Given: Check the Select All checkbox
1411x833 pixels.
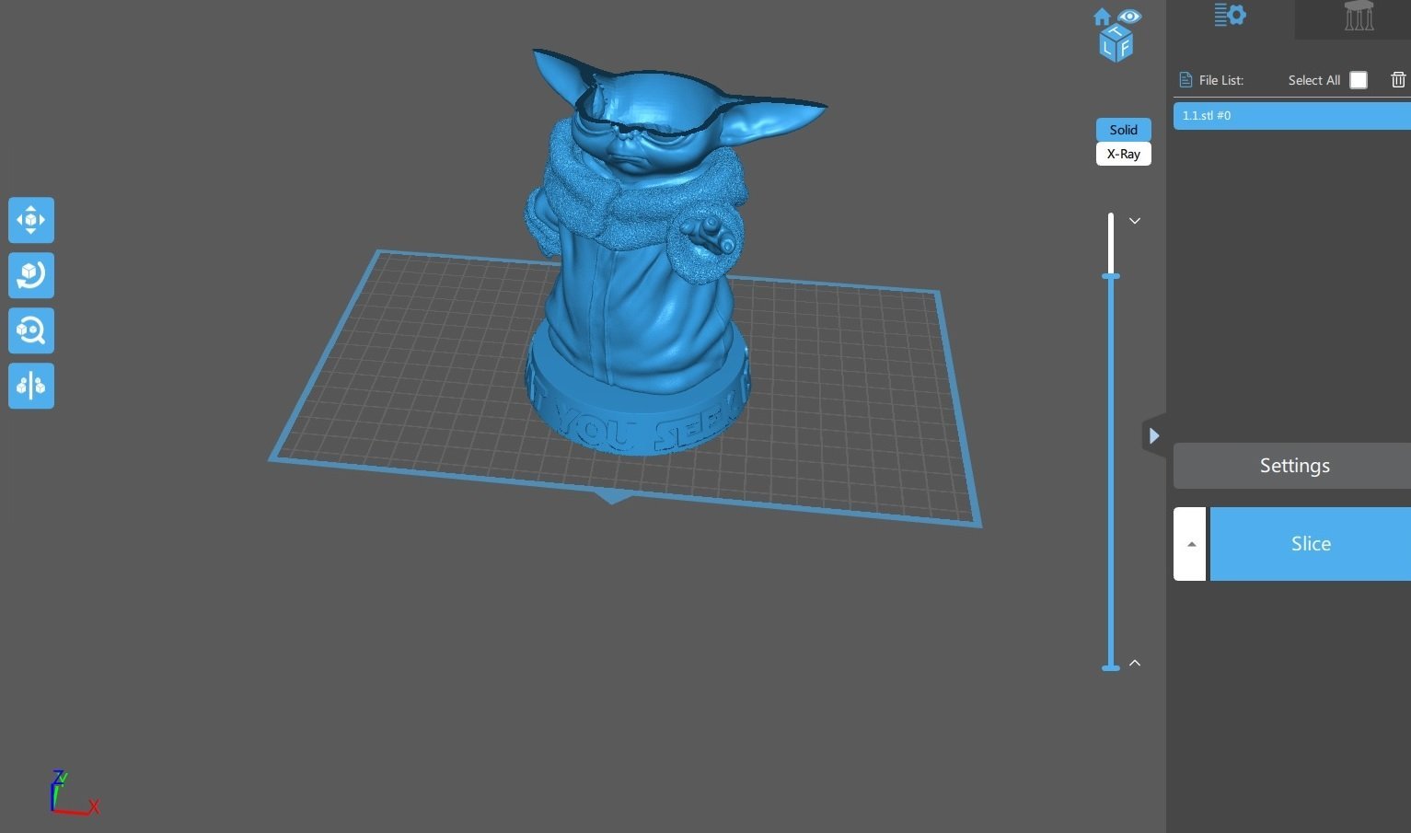Looking at the screenshot, I should 1359,80.
